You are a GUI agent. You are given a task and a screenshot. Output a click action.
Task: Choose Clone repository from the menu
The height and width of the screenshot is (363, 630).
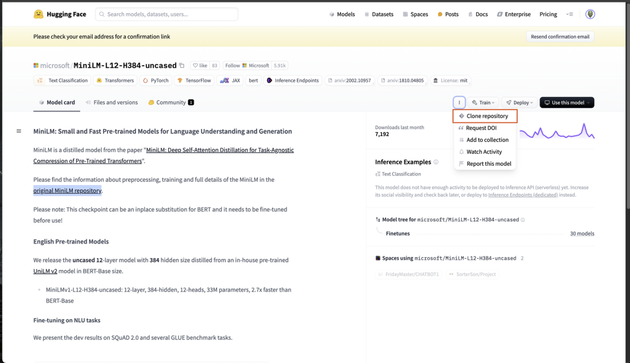pyautogui.click(x=485, y=116)
